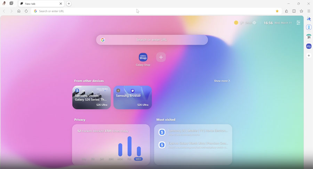The image size is (313, 169).
Task: Focus the toolbar address bar field
Action: 156,11
